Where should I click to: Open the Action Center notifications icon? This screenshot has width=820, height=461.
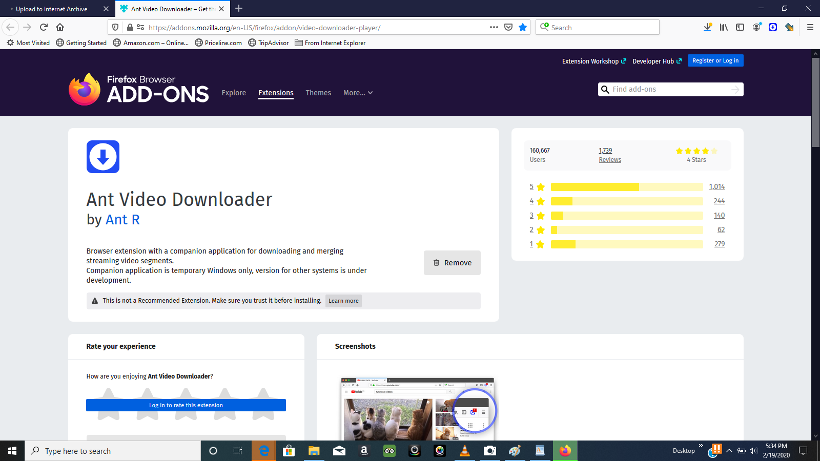[x=803, y=451]
